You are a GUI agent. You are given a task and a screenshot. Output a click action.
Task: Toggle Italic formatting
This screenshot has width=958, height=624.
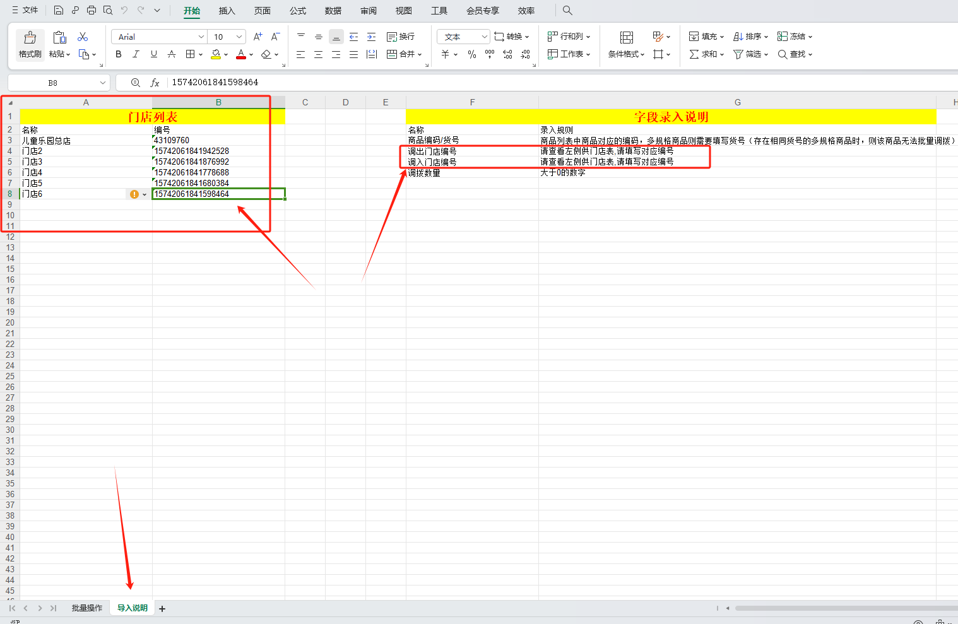[x=136, y=54]
